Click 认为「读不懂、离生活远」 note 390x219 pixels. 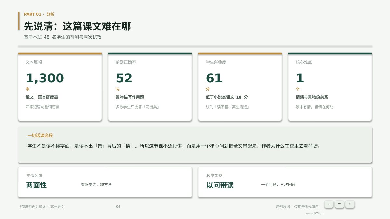pos(228,107)
